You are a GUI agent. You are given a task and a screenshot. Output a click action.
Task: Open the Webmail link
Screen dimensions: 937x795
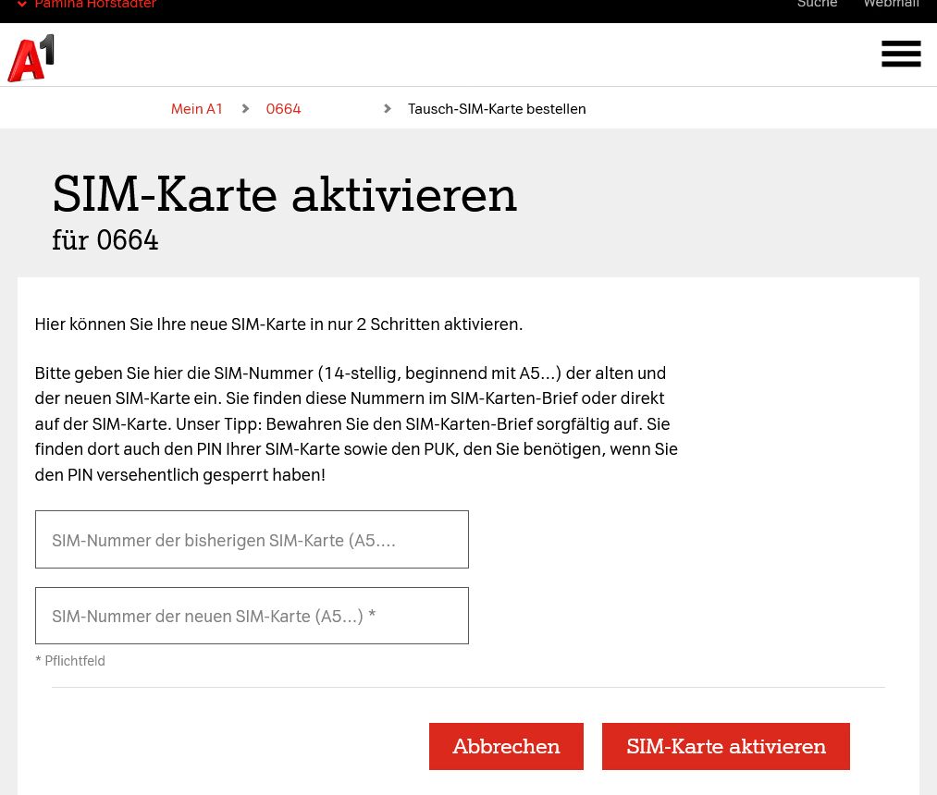tap(891, 4)
